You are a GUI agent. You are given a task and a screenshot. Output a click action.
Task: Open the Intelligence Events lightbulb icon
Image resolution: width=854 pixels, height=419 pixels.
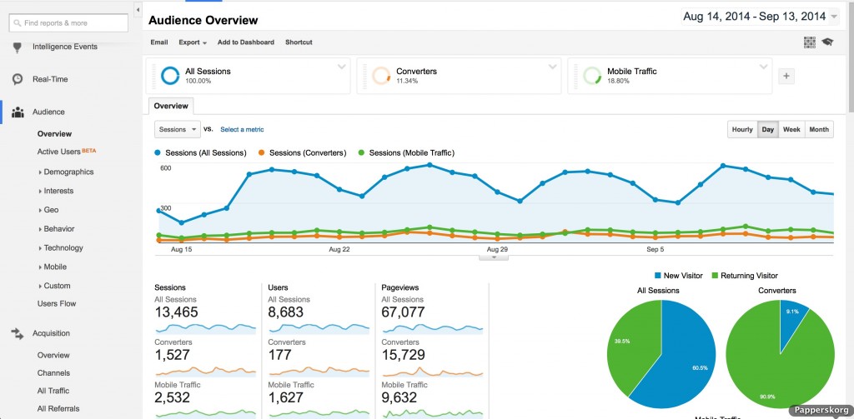click(18, 47)
